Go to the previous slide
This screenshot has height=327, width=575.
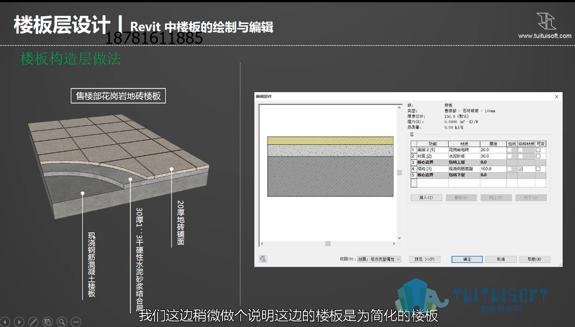5,322
